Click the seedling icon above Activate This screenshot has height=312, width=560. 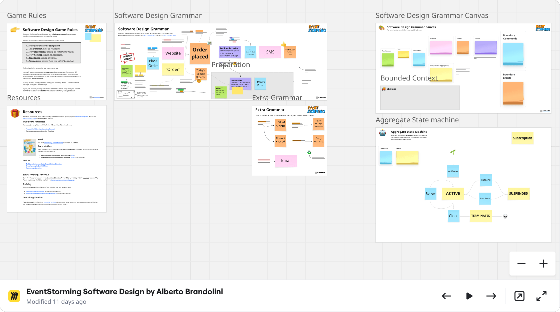[453, 152]
